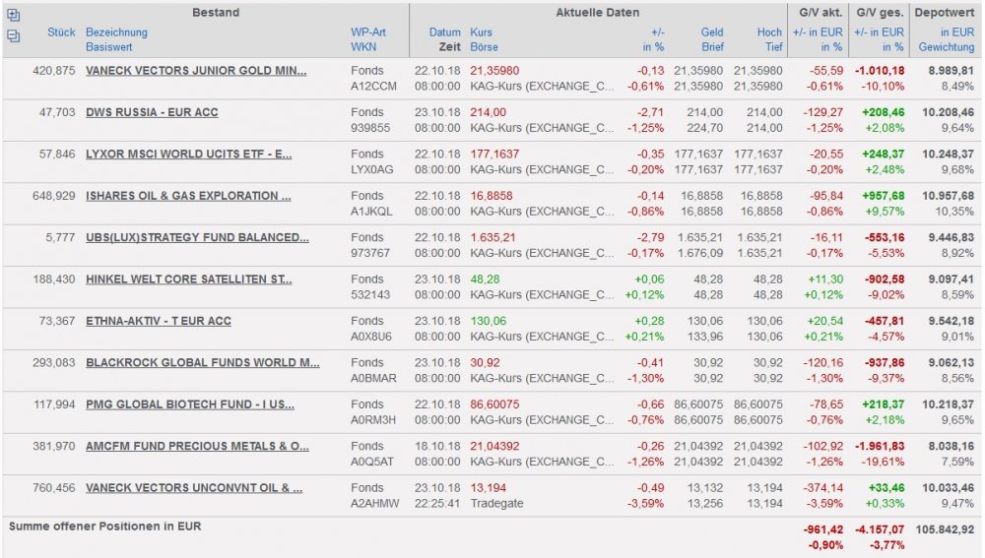Screen dimensions: 985x558
Task: View BLACKROCK GLOBAL FUNDS WORLD M... position
Action: tap(202, 362)
